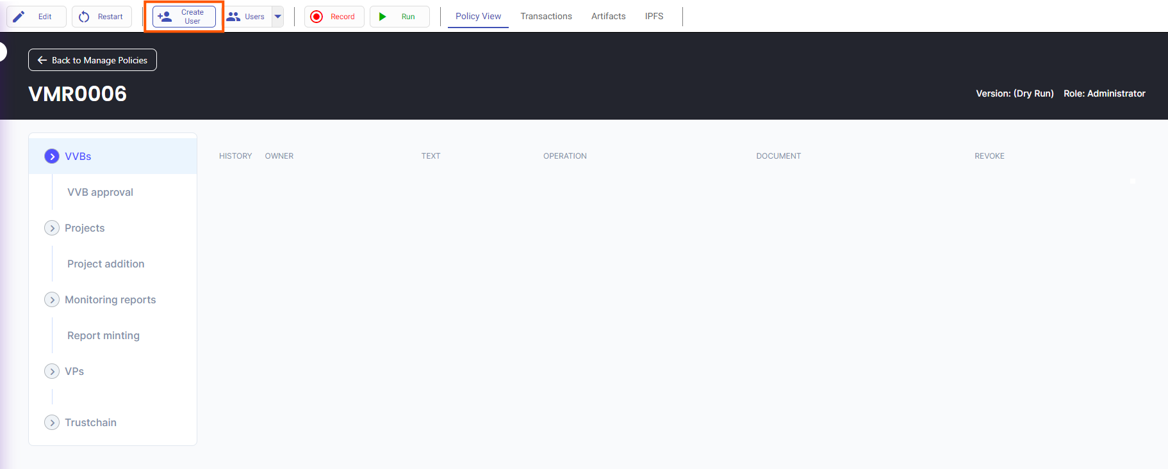The height and width of the screenshot is (469, 1168).
Task: Go to Report minting step
Action: coord(103,335)
